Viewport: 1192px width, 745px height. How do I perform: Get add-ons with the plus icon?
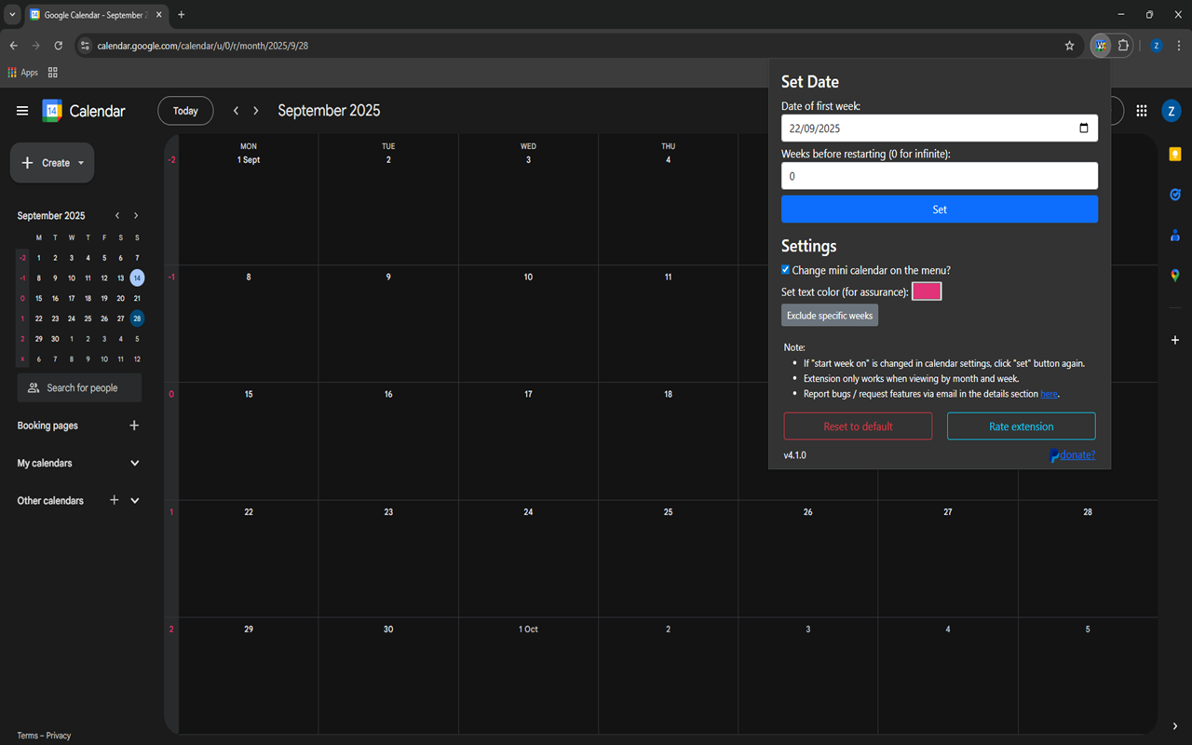pyautogui.click(x=1175, y=340)
